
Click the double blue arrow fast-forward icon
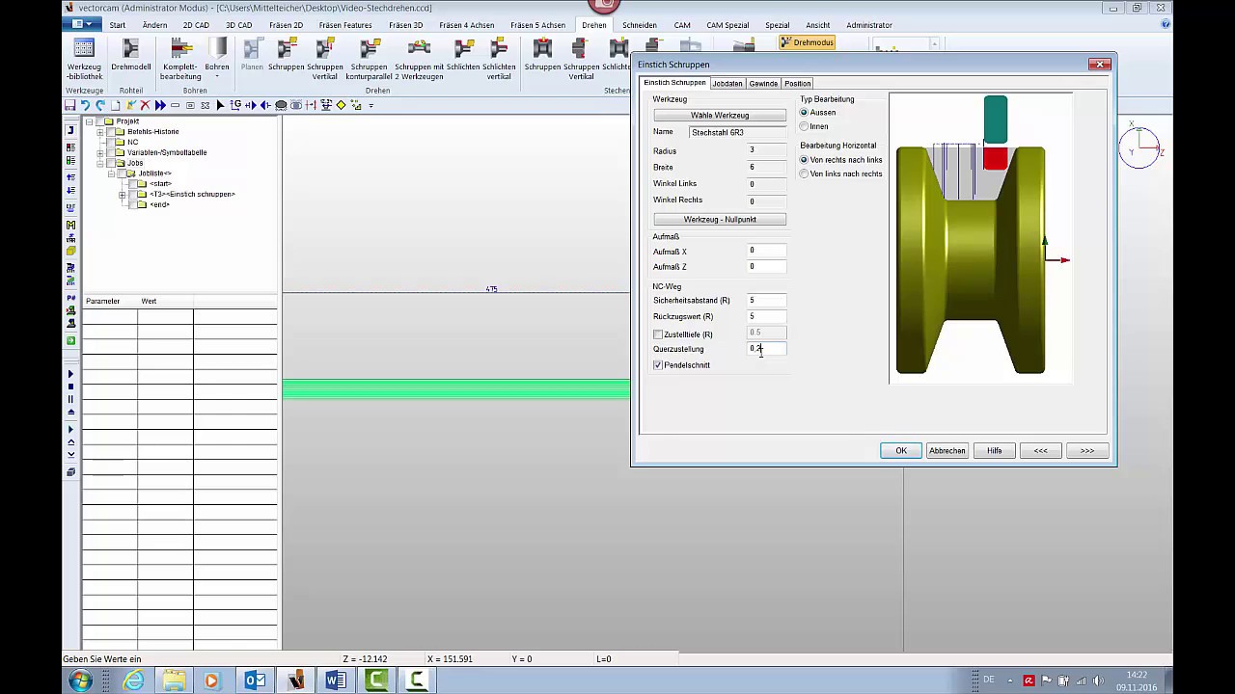[160, 105]
